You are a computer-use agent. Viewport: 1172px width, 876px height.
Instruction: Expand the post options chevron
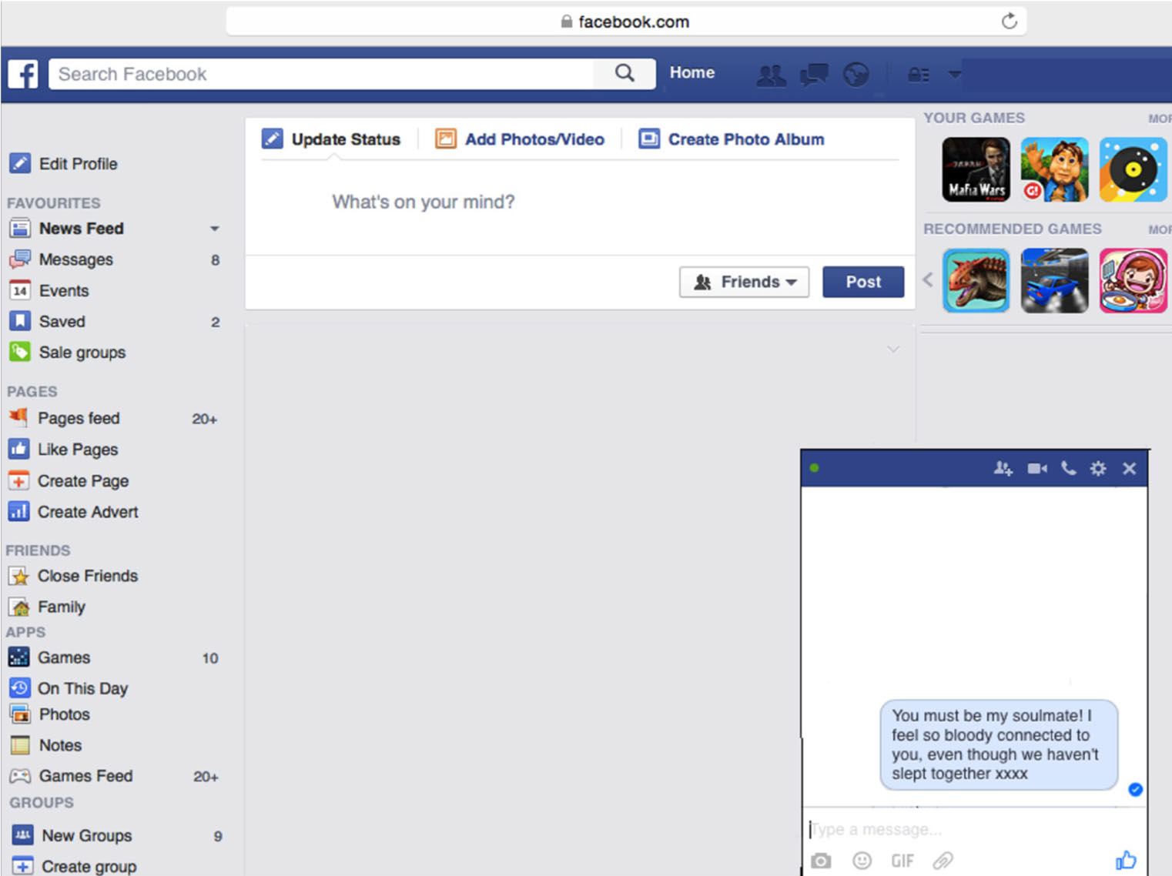(893, 349)
